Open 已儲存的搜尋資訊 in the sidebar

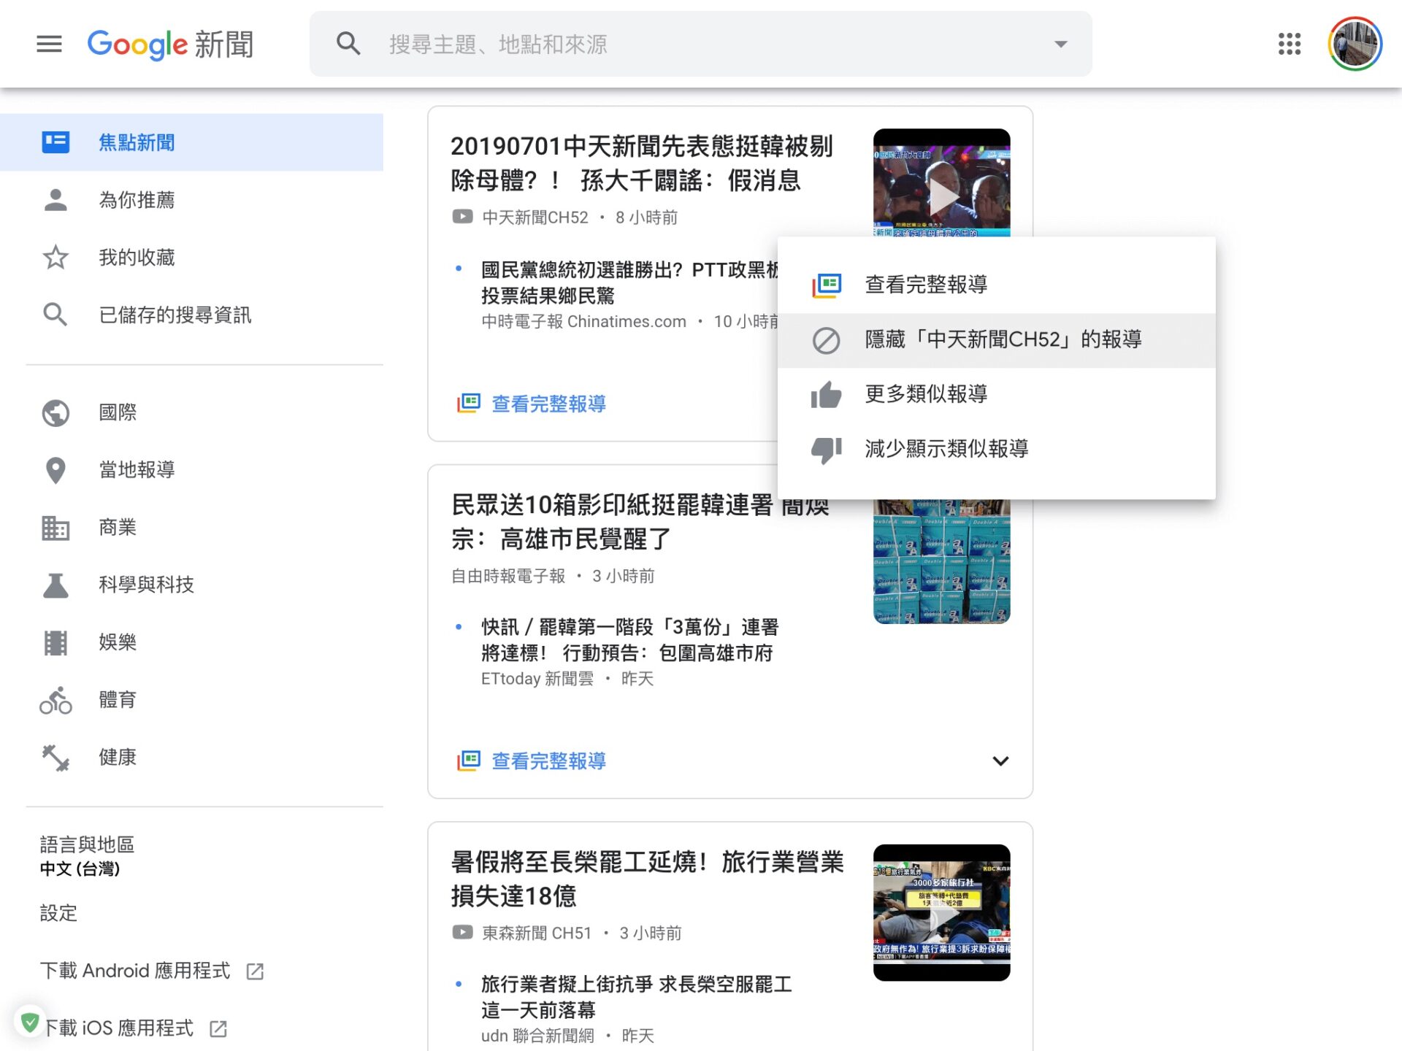tap(191, 315)
